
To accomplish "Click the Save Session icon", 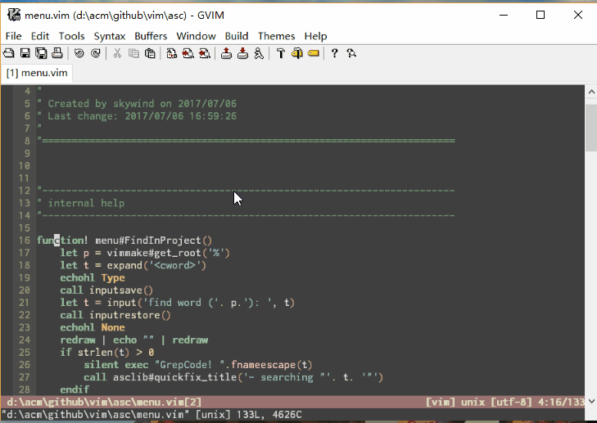I will point(242,53).
